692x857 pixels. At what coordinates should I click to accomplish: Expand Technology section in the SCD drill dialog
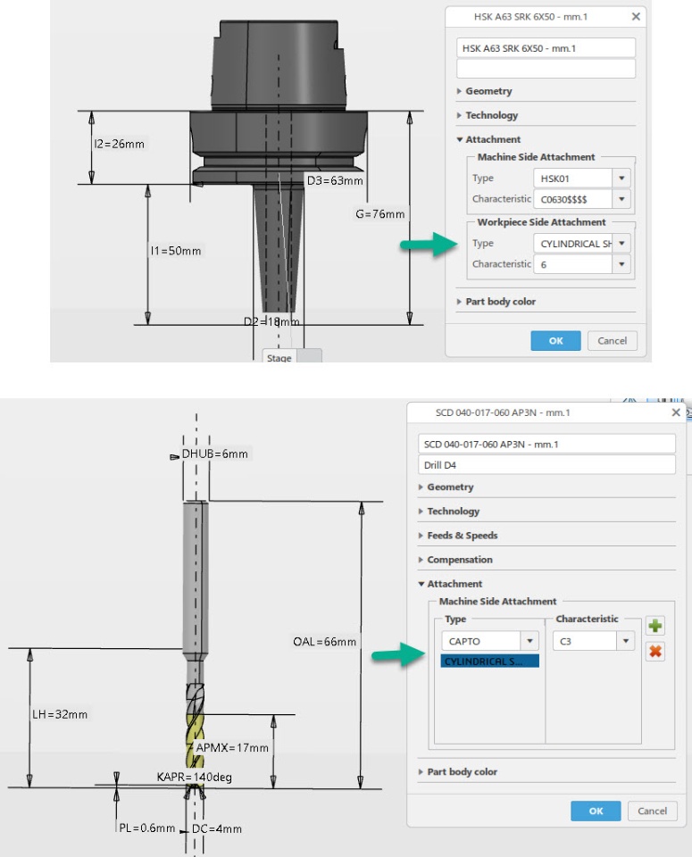[x=449, y=511]
